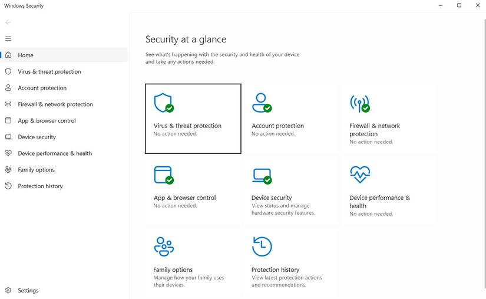Screen dimensions: 486x299
Task: Select Family options in the sidebar
Action: pos(64,170)
